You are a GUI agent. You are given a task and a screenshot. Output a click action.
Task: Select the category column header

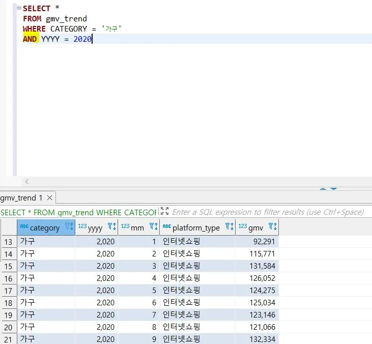tap(46, 227)
